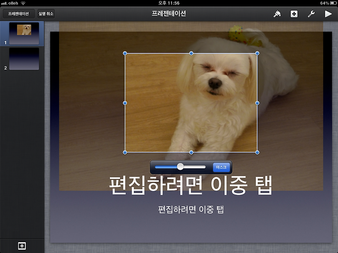Click the bottom-center mask handle
This screenshot has height=253, width=338.
click(x=191, y=152)
